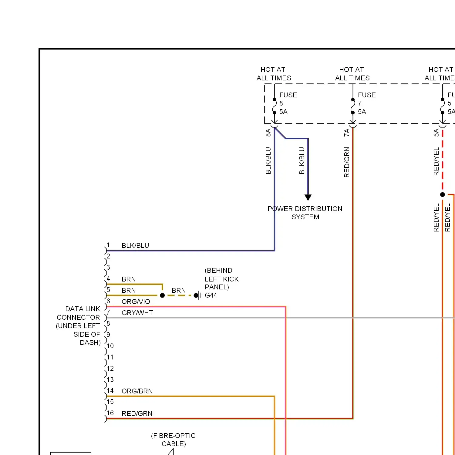Click the ORG/VIO label at pin 6
455x455 pixels.
coord(136,302)
